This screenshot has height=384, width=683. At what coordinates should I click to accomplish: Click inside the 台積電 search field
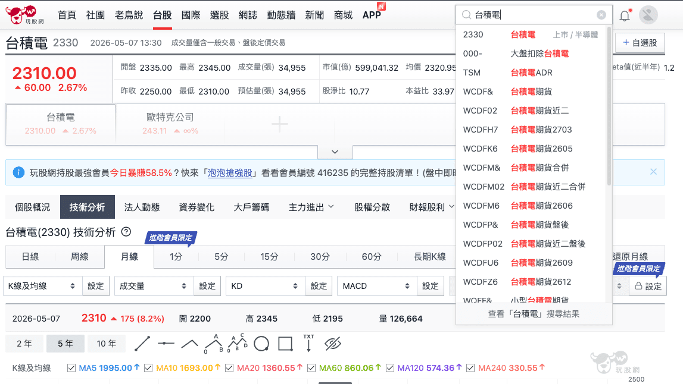tap(534, 15)
